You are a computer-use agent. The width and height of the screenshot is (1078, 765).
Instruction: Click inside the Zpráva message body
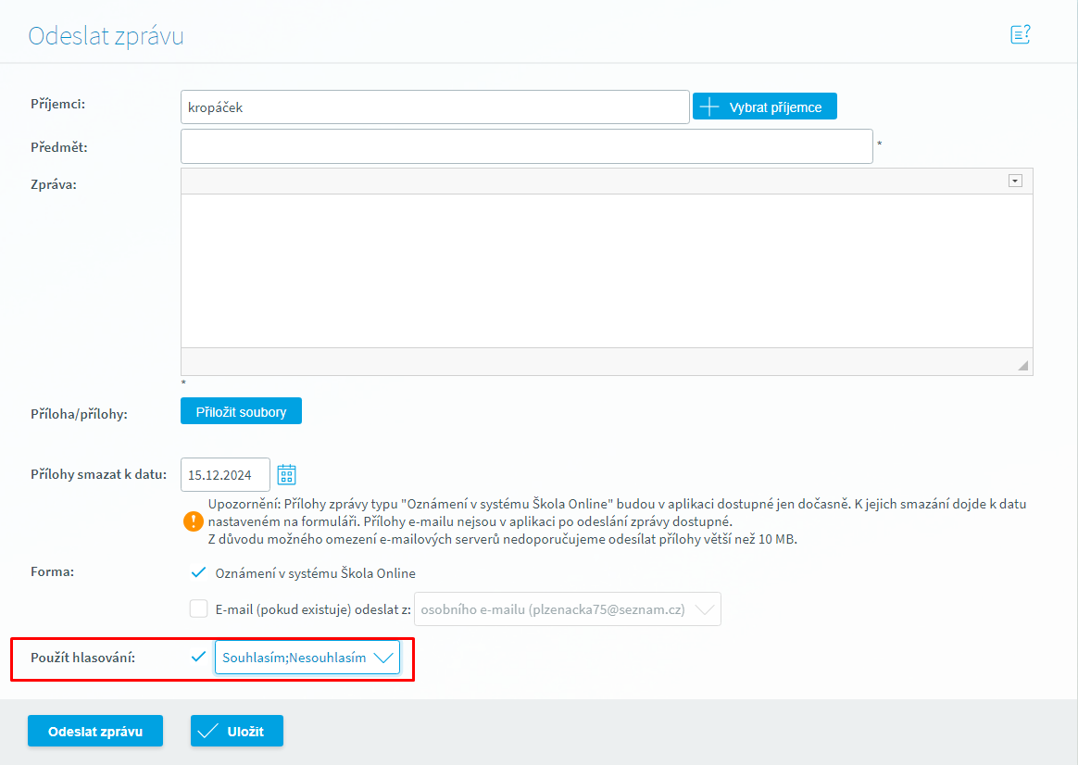tap(607, 270)
